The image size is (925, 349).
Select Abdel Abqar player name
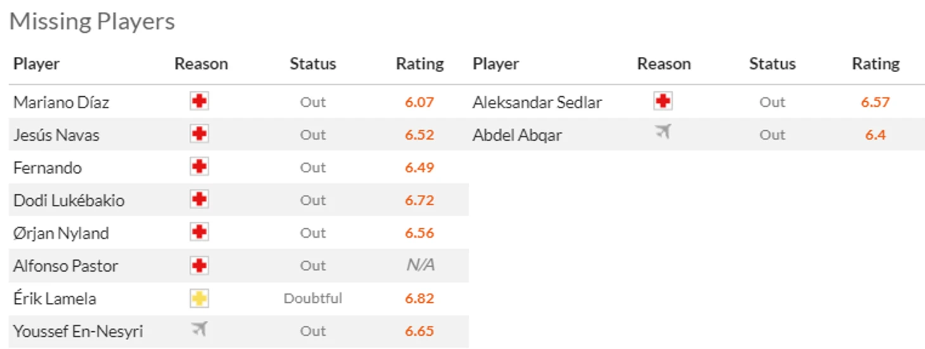coord(517,135)
